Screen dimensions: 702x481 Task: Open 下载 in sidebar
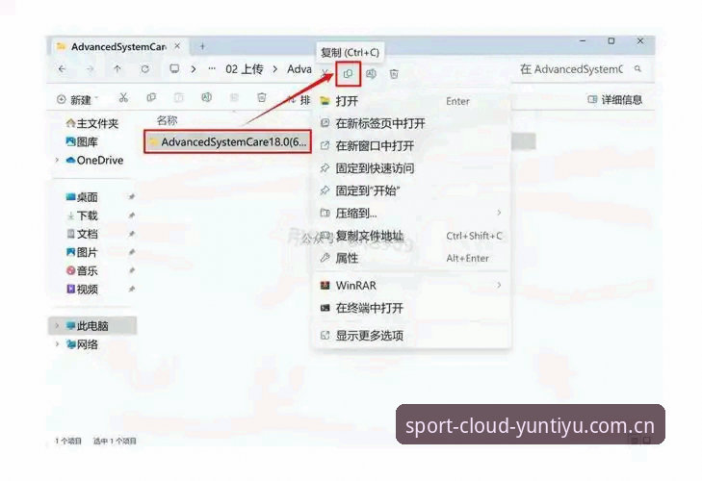pyautogui.click(x=82, y=215)
